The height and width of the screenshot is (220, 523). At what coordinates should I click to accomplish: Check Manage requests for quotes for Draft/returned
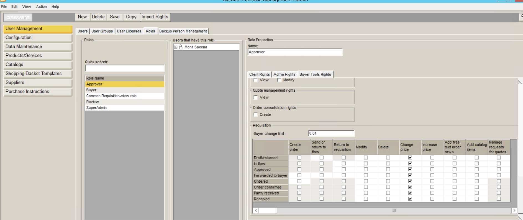coord(499,158)
